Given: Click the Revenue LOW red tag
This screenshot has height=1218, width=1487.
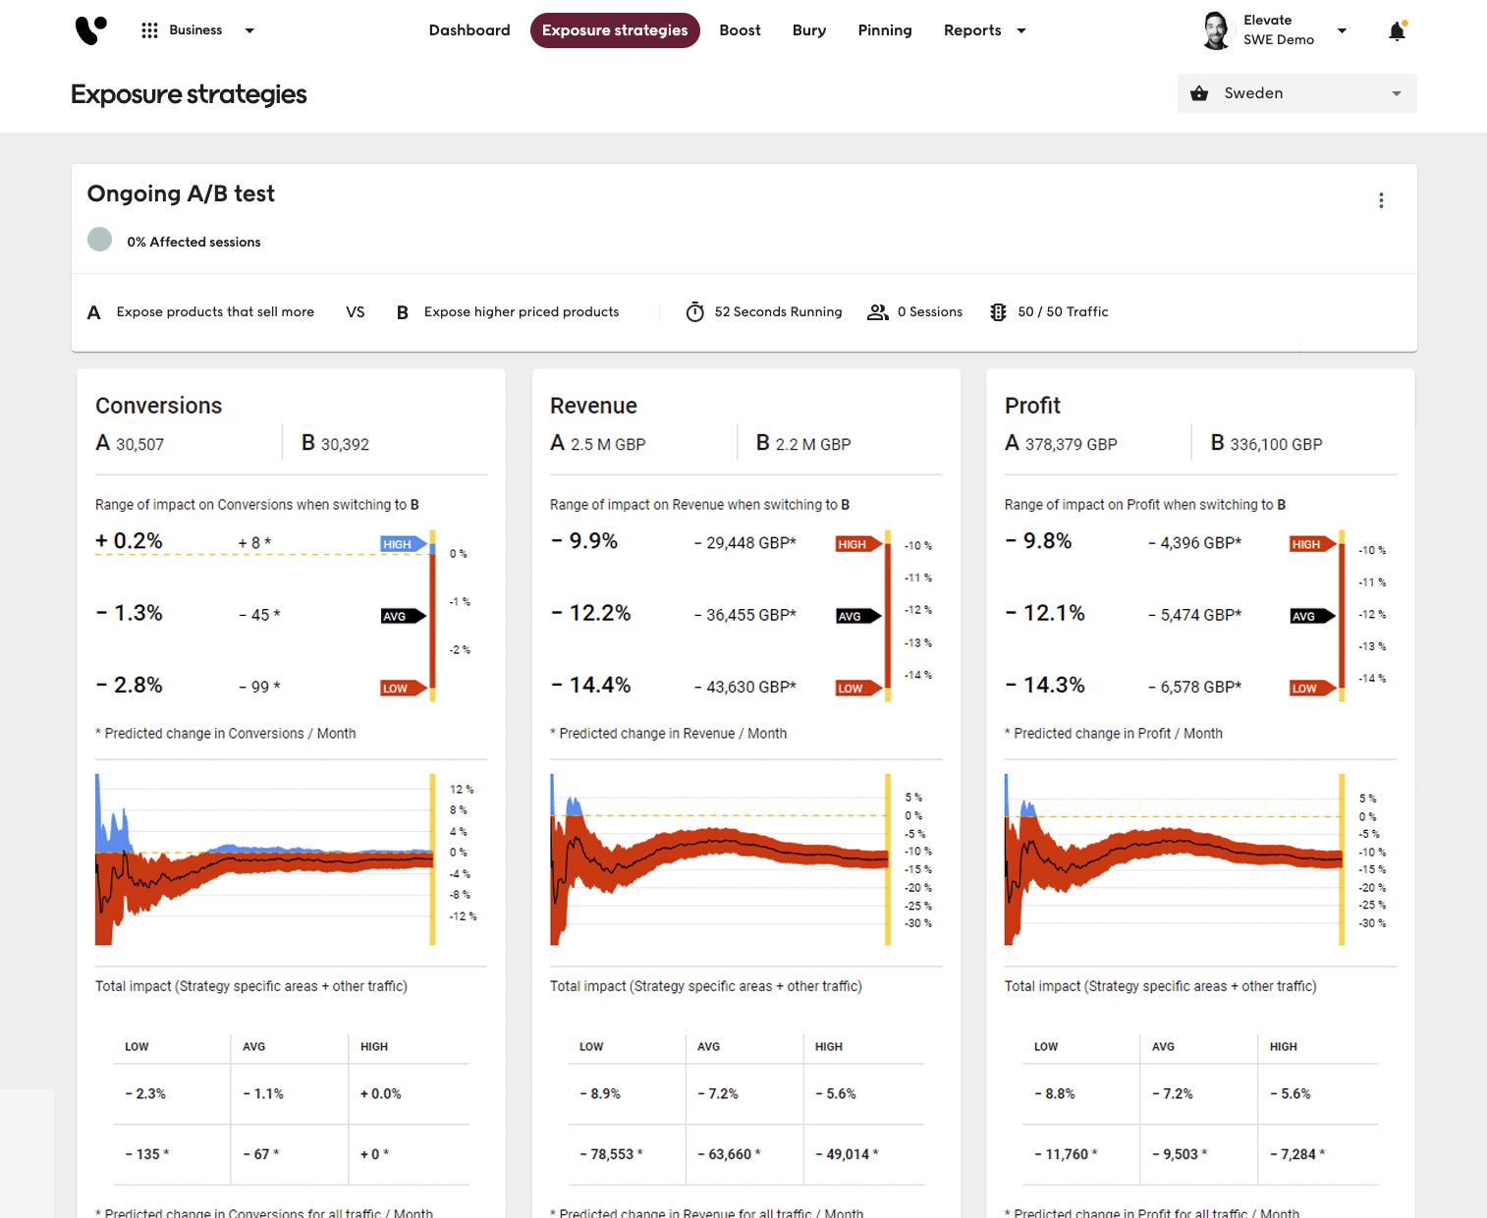Looking at the screenshot, I should point(858,688).
